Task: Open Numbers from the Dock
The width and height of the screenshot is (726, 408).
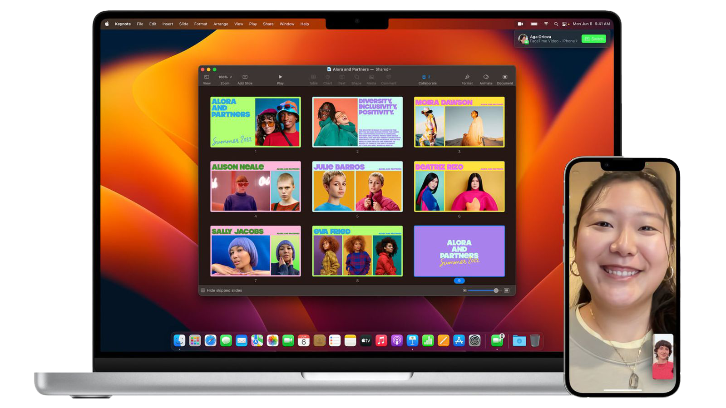Action: tap(428, 340)
